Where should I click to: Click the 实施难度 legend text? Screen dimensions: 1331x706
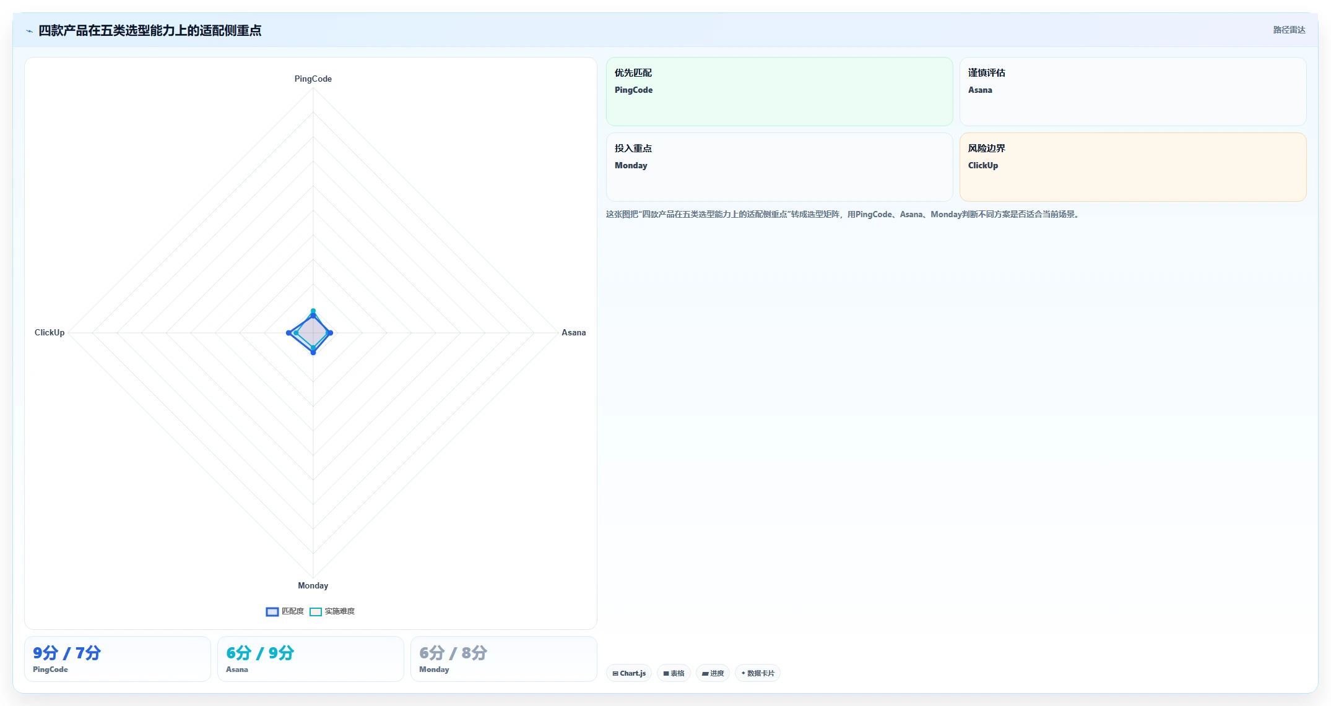pyautogui.click(x=340, y=611)
